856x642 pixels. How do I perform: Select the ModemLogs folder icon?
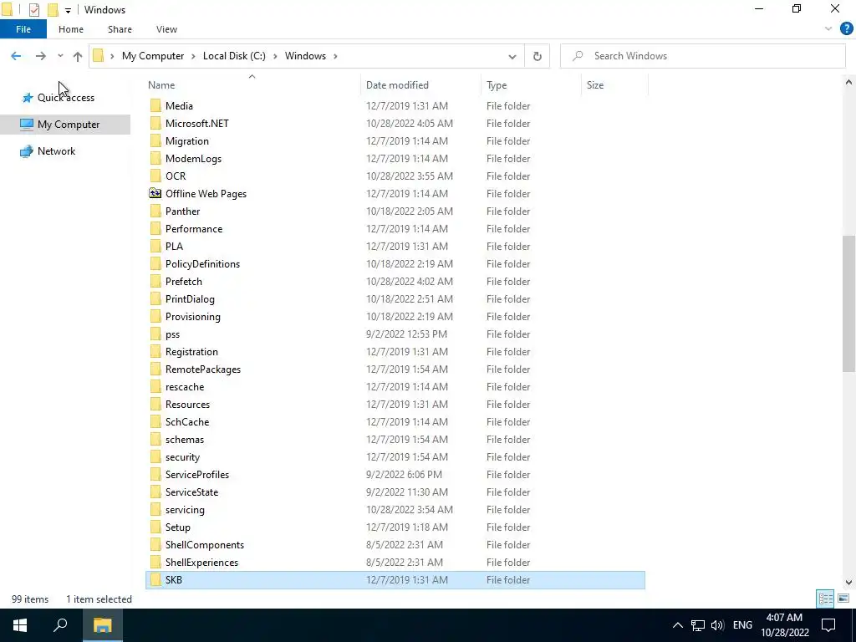coord(155,158)
